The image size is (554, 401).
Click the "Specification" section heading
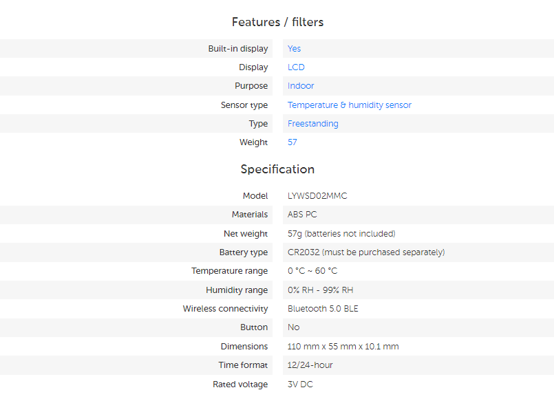277,169
